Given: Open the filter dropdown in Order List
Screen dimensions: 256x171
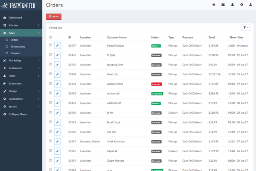Looking at the screenshot, I should point(246,27).
